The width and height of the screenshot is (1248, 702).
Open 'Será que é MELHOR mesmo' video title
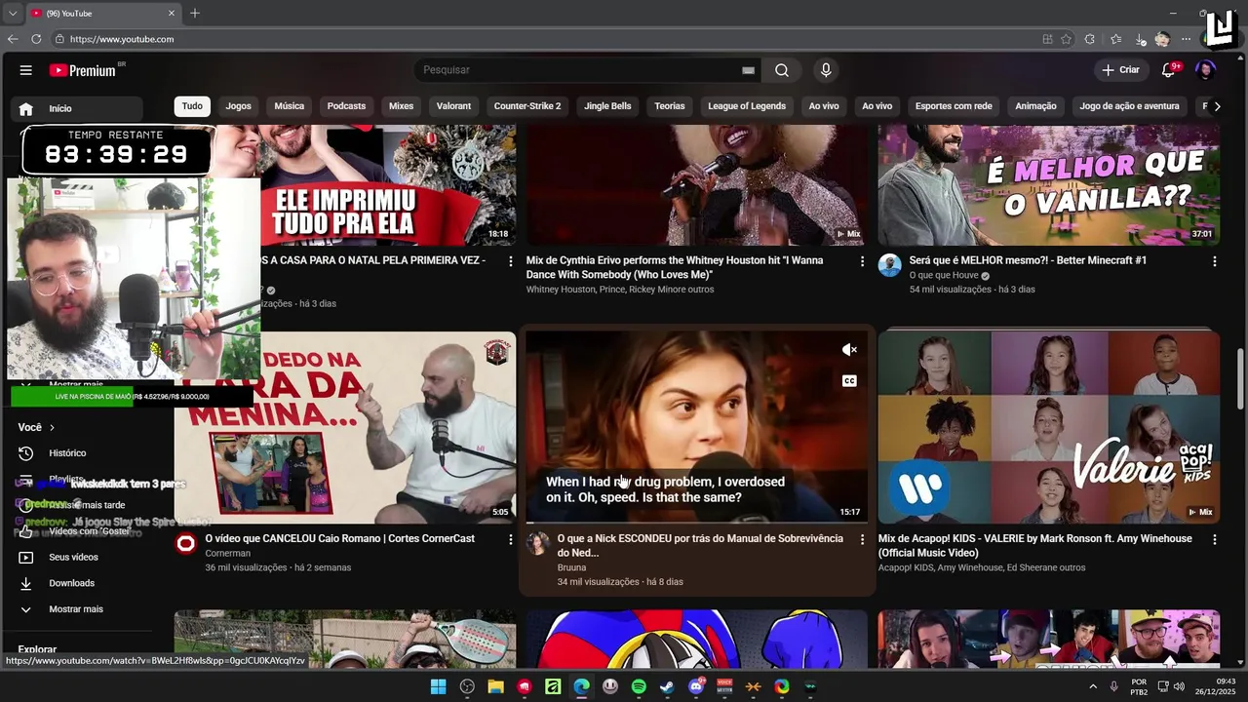click(1028, 260)
